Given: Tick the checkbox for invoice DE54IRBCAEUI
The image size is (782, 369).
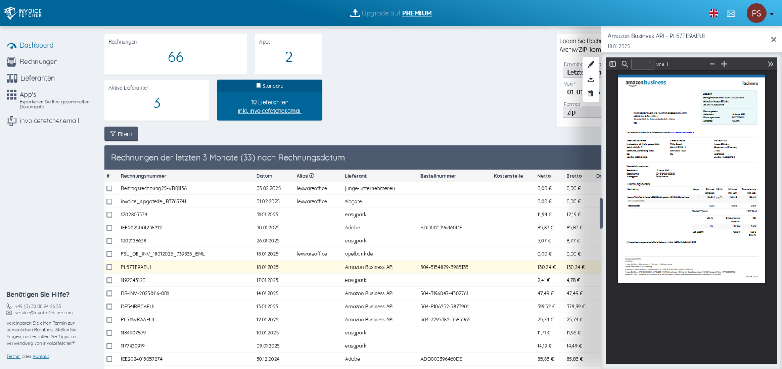Looking at the screenshot, I should coord(109,307).
